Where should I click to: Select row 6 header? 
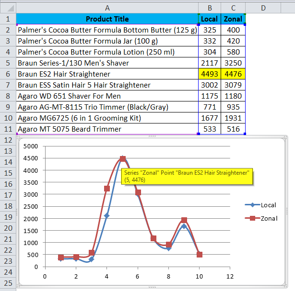8,74
